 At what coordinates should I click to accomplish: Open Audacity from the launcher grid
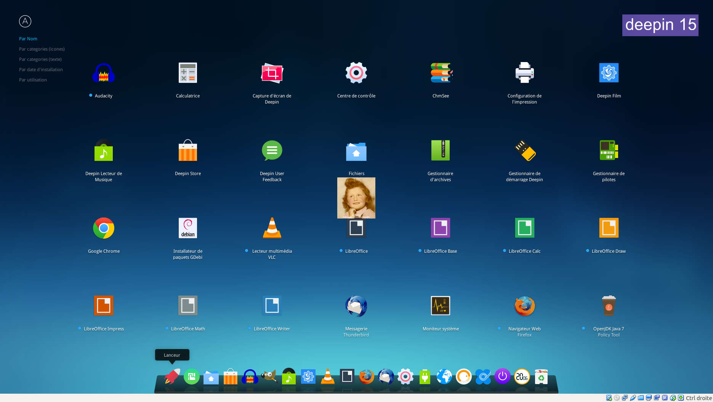[x=103, y=73]
